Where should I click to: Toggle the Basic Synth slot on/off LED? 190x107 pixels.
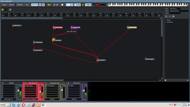click(24, 86)
